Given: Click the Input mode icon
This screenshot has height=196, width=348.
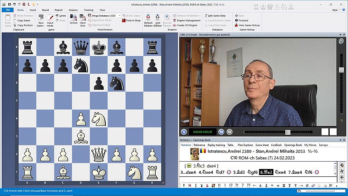Looking at the screenshot, I should coord(50,19).
